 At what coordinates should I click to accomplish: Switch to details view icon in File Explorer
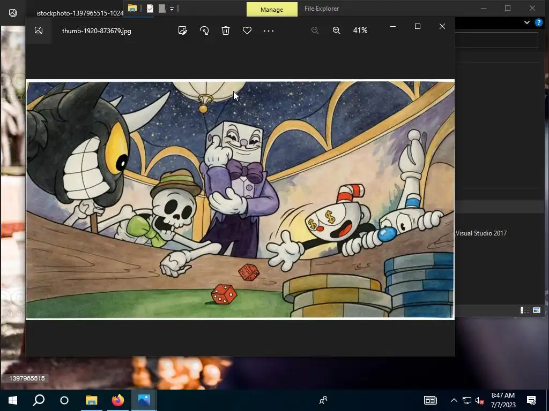[525, 310]
